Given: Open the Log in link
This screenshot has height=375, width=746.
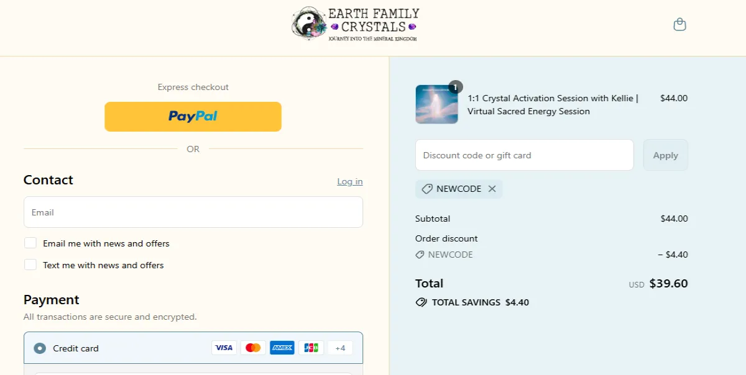Looking at the screenshot, I should (349, 181).
